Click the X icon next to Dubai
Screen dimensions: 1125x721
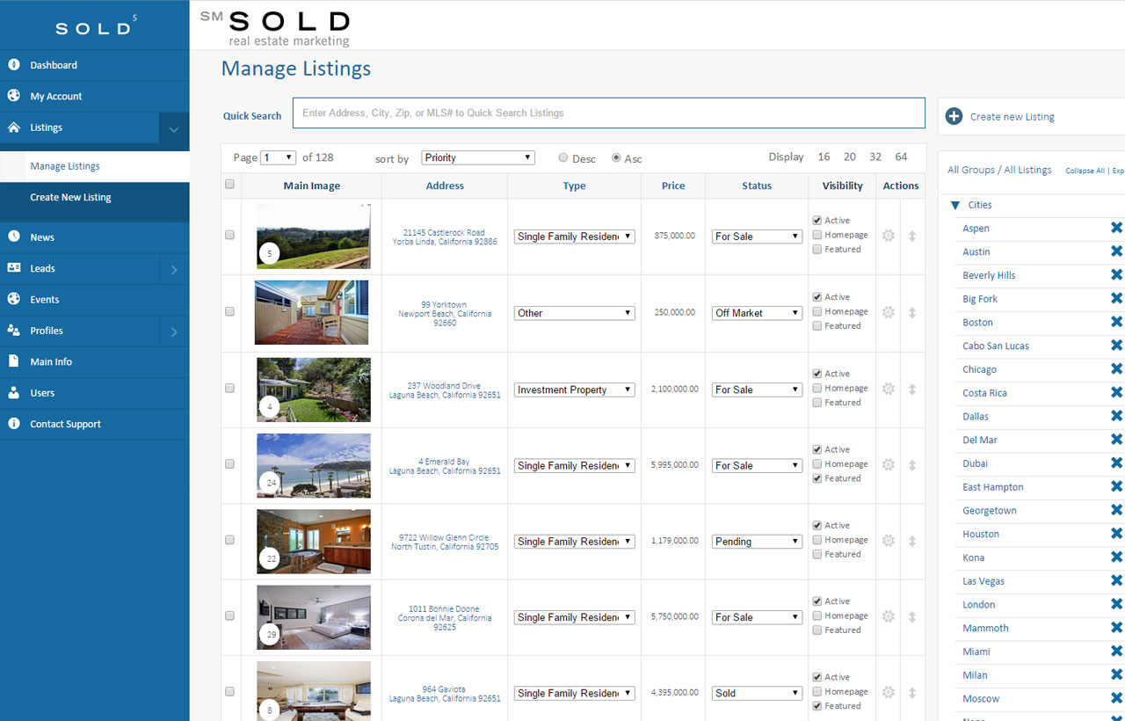tap(1116, 463)
